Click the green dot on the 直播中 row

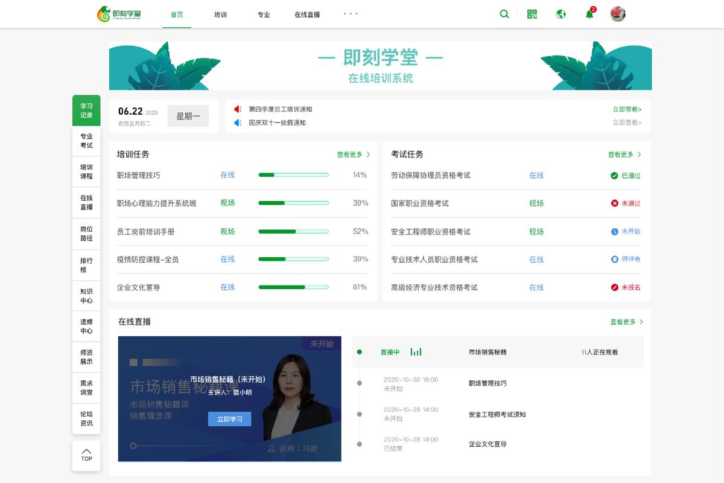click(x=360, y=351)
